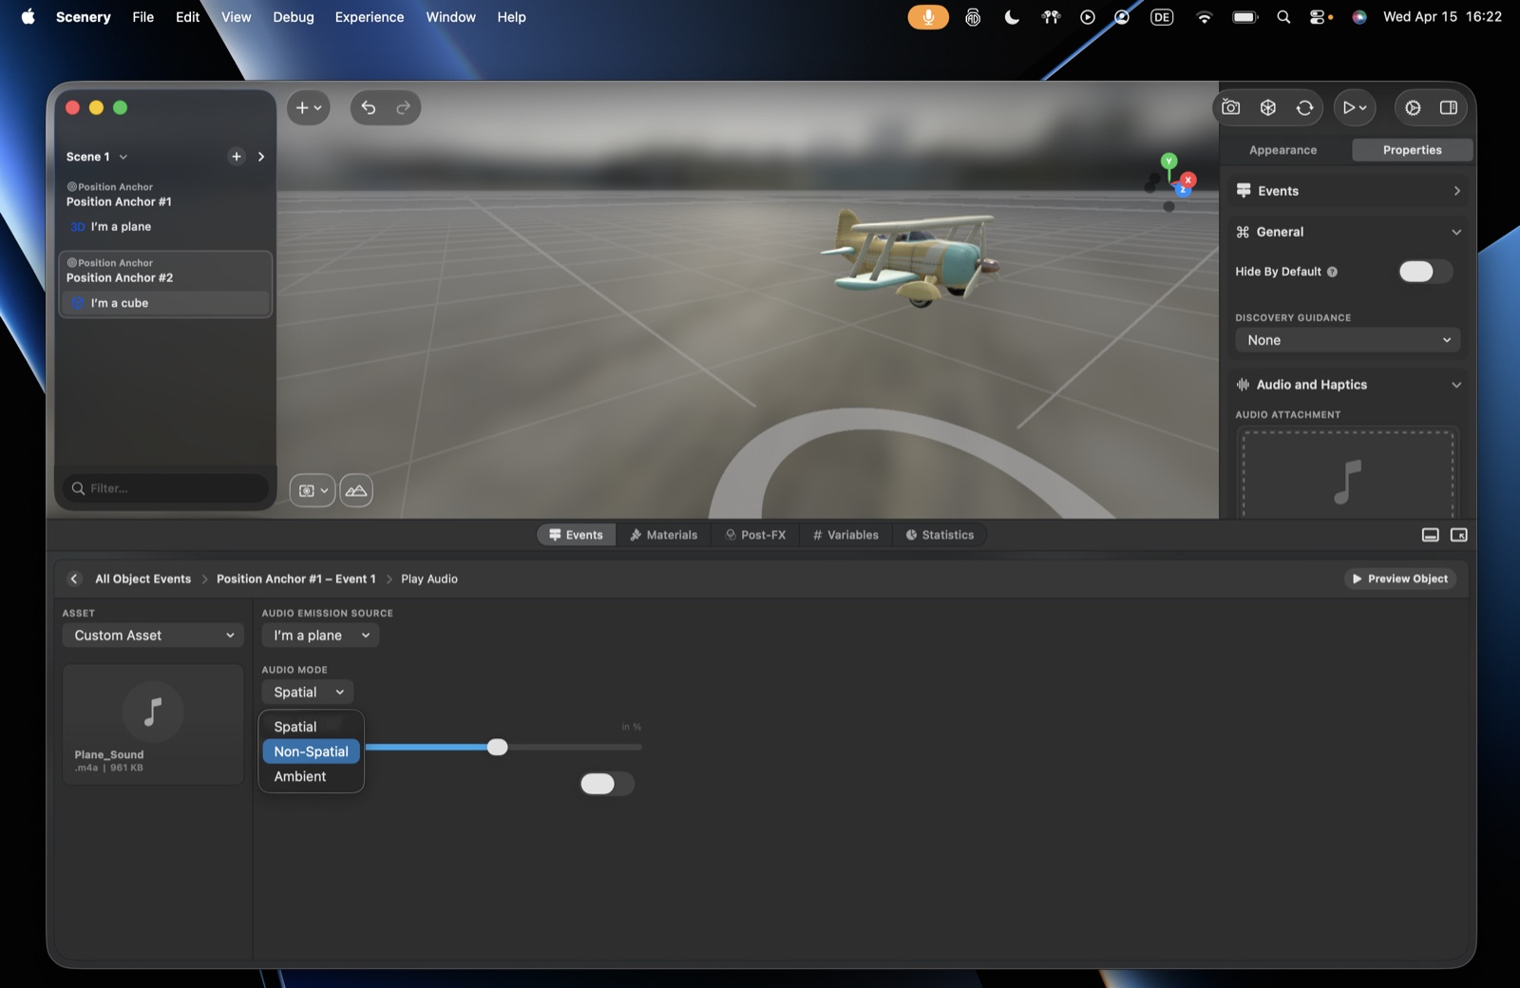Redo the last action
Image resolution: width=1520 pixels, height=988 pixels.
[x=404, y=108]
